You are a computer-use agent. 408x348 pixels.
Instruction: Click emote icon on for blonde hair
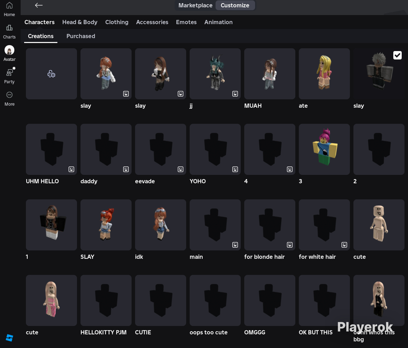pyautogui.click(x=290, y=245)
